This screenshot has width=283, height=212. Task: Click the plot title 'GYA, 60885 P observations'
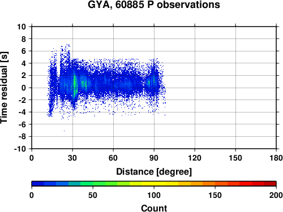point(154,5)
